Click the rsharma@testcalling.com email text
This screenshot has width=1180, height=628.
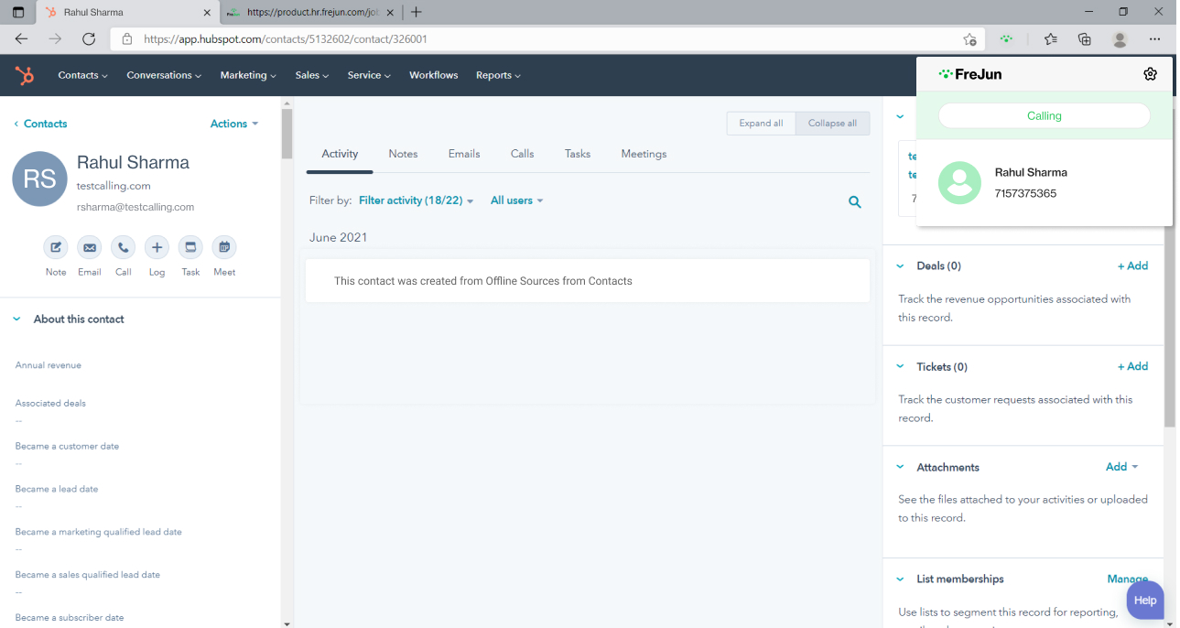(x=135, y=208)
